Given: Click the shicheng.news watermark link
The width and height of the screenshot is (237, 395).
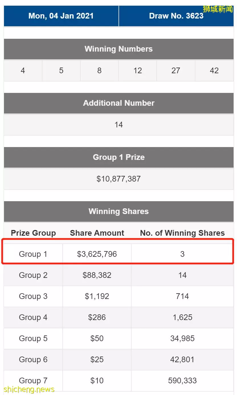Looking at the screenshot, I should click(x=29, y=389).
